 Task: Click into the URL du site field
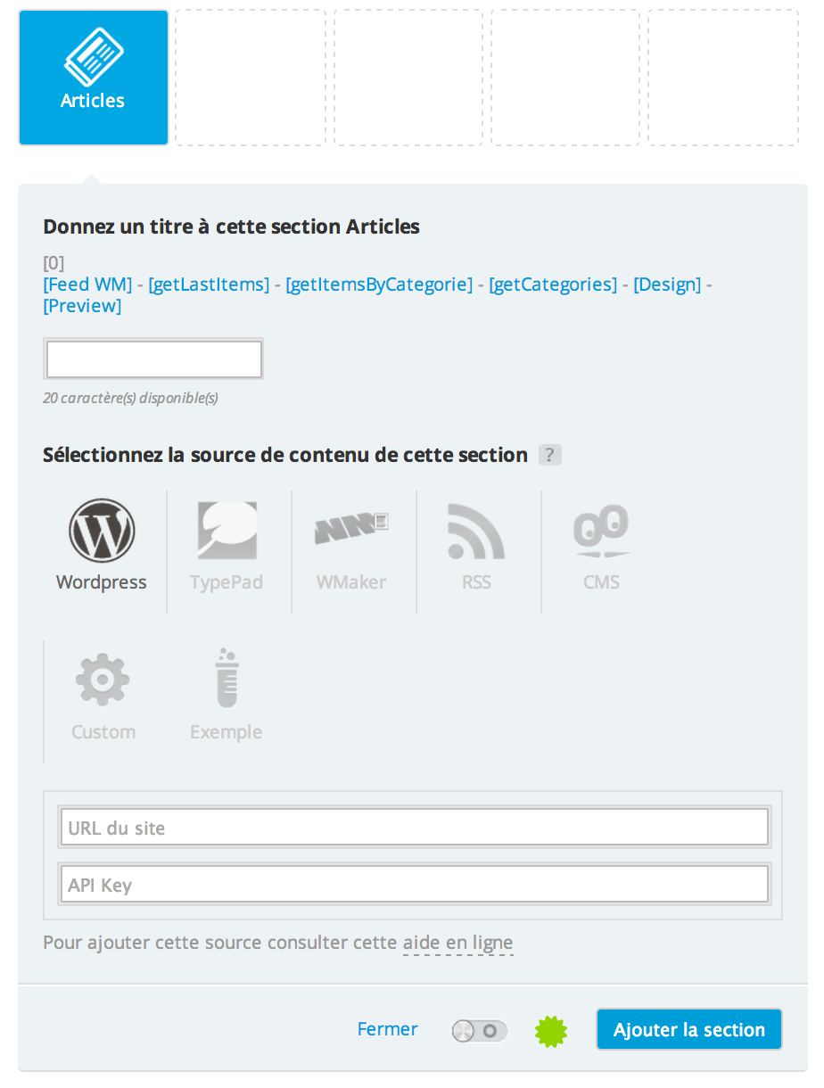click(x=414, y=828)
